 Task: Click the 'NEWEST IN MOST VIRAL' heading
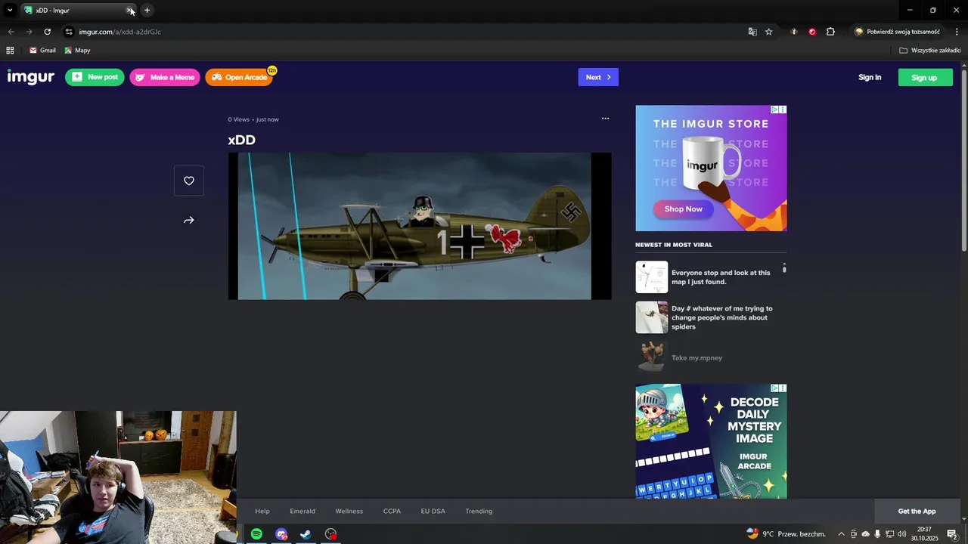pyautogui.click(x=674, y=245)
